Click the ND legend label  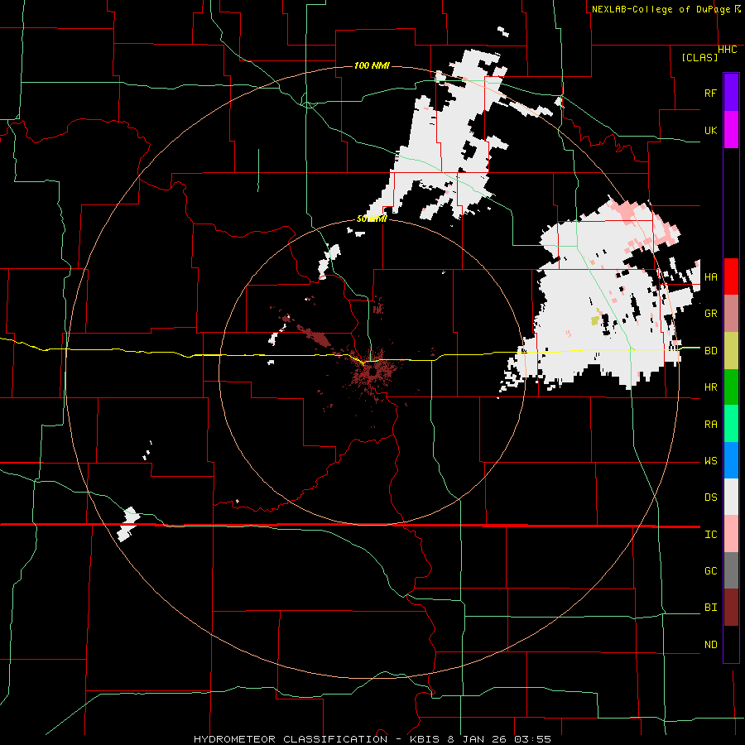tap(710, 645)
